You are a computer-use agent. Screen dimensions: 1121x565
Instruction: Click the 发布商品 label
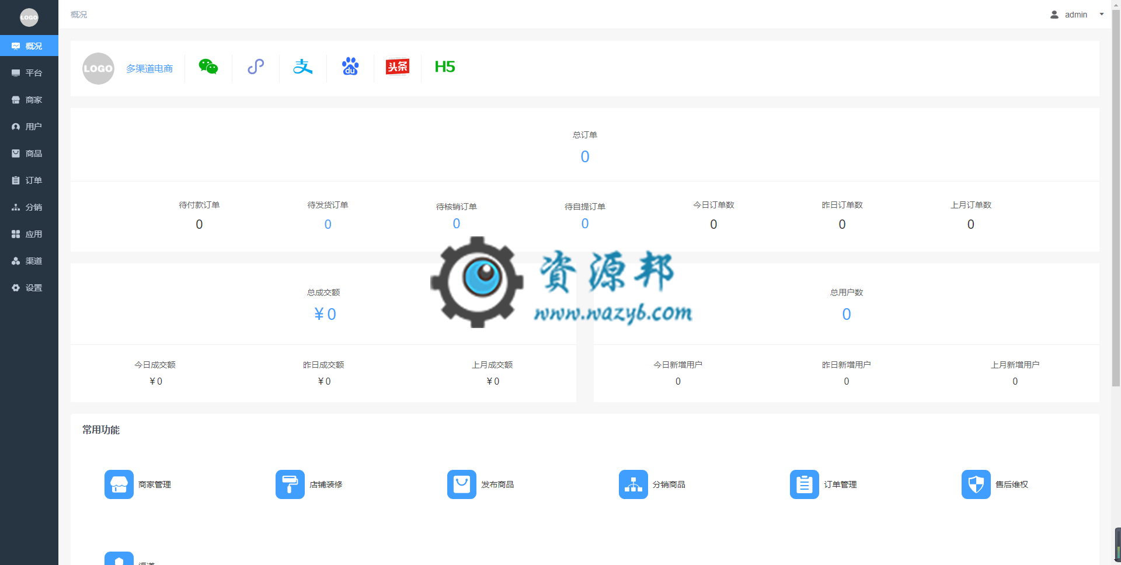497,484
